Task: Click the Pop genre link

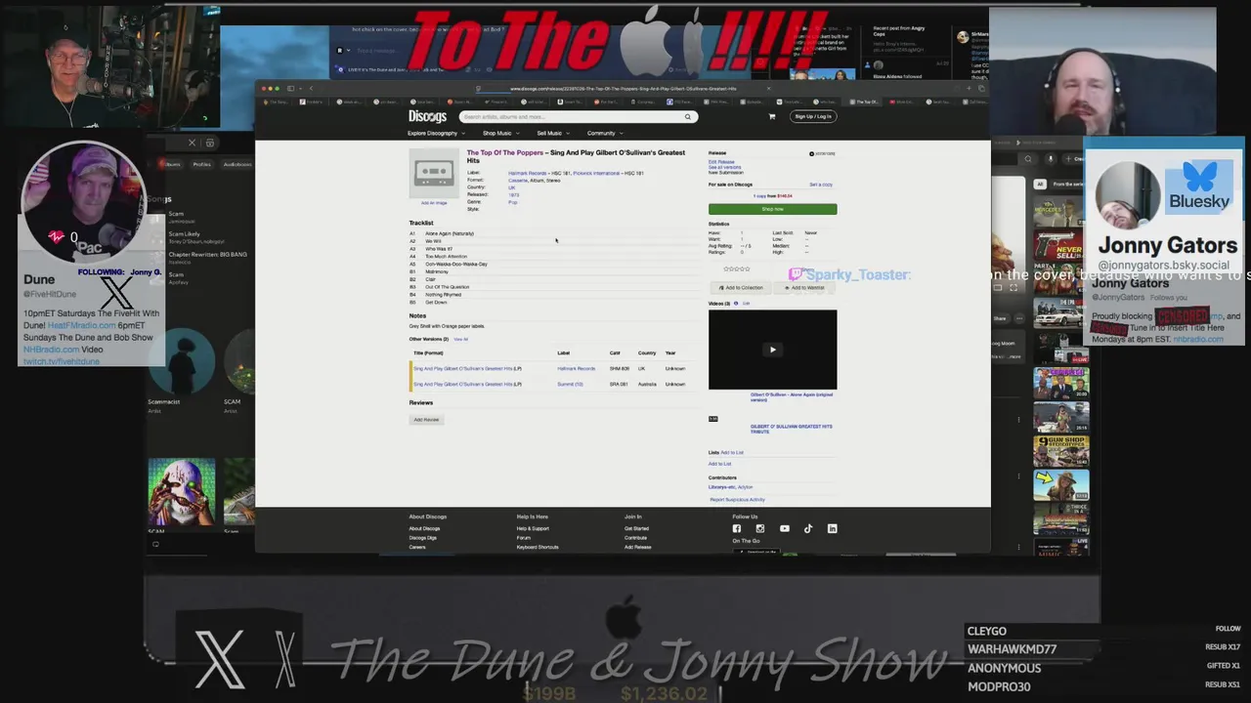Action: point(513,202)
